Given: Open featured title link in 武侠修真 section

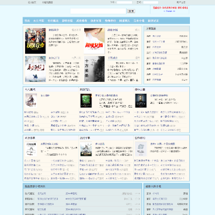Looking at the screenshot, I should (x=50, y=144).
